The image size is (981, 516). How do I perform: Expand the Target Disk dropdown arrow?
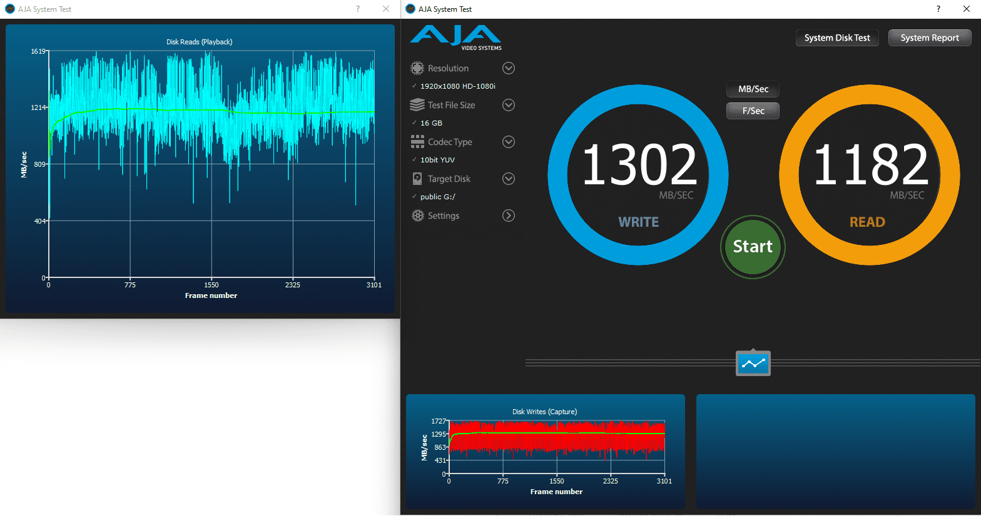coord(509,179)
